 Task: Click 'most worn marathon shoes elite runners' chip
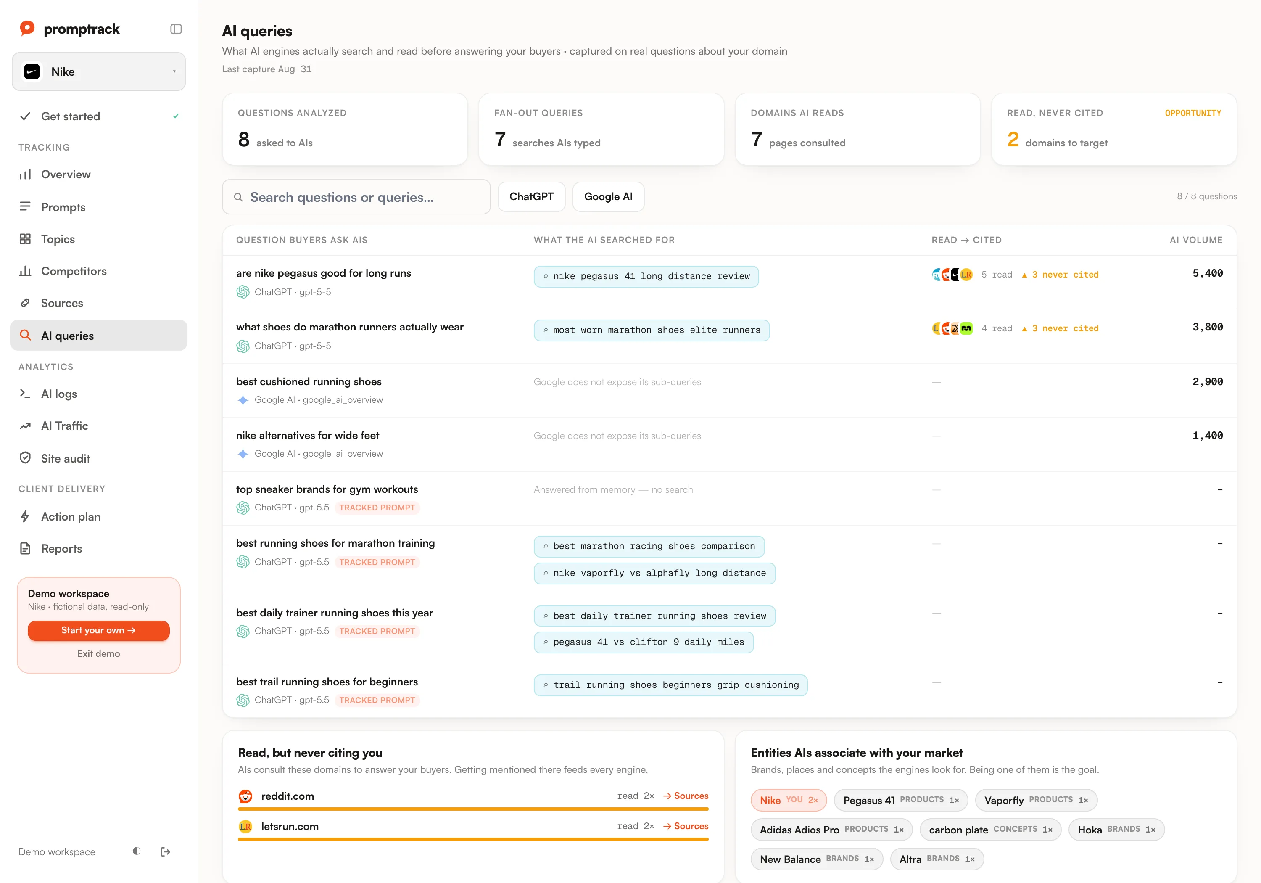point(652,330)
